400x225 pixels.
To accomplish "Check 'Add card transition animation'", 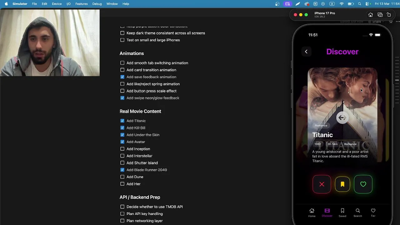I will [x=122, y=70].
